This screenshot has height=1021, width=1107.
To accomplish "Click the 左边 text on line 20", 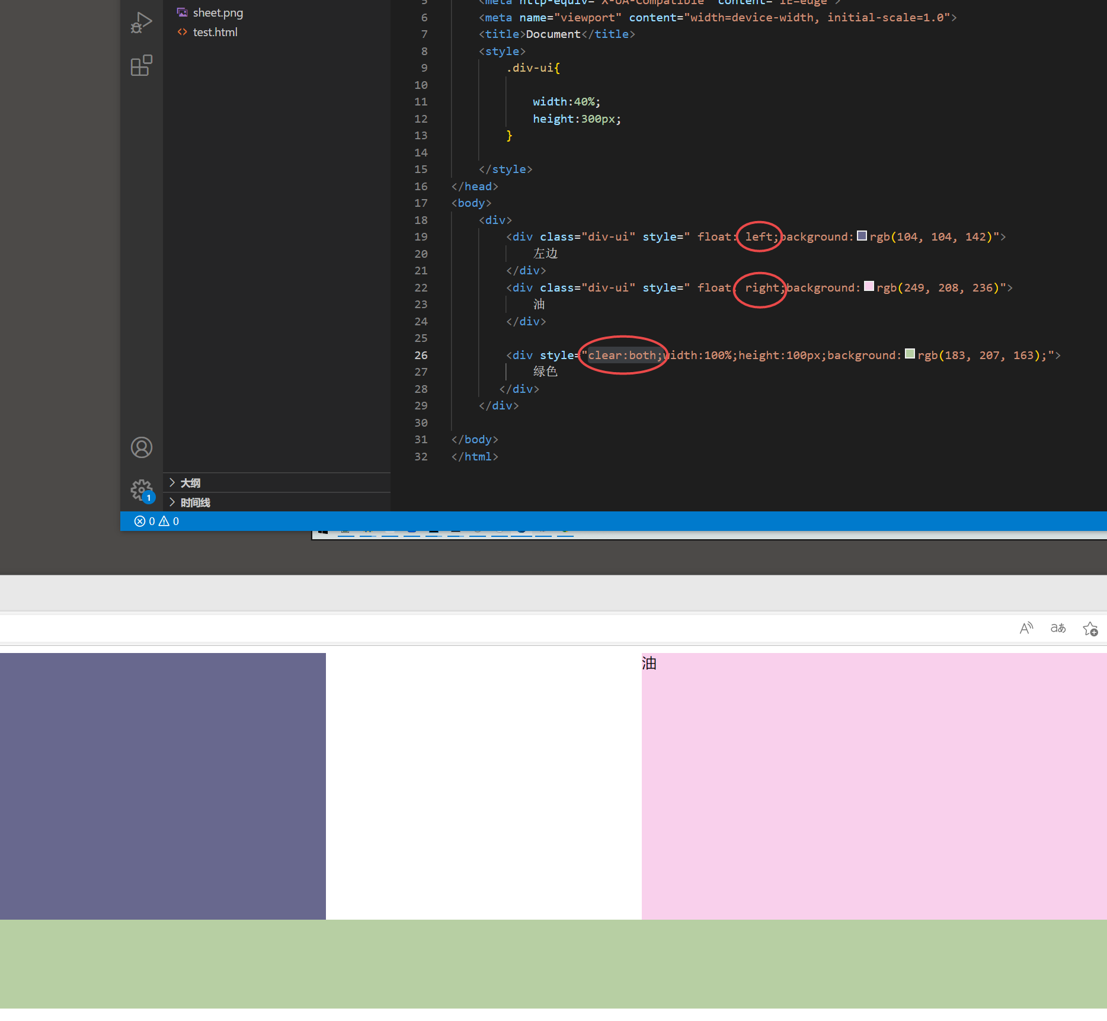I will click(545, 254).
